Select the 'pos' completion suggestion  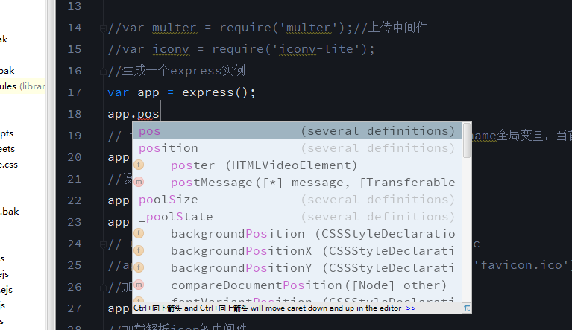297,131
